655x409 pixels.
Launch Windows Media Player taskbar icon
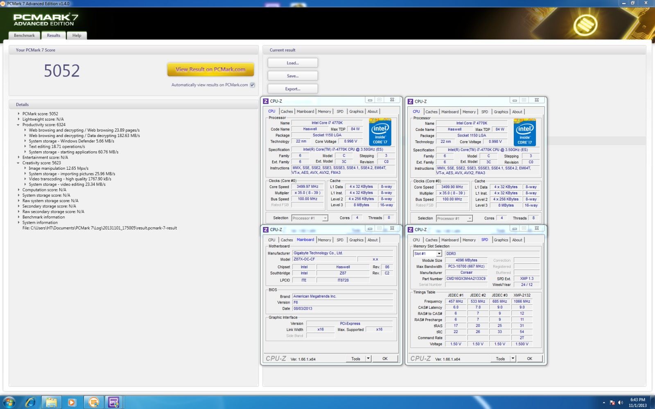[x=72, y=402]
